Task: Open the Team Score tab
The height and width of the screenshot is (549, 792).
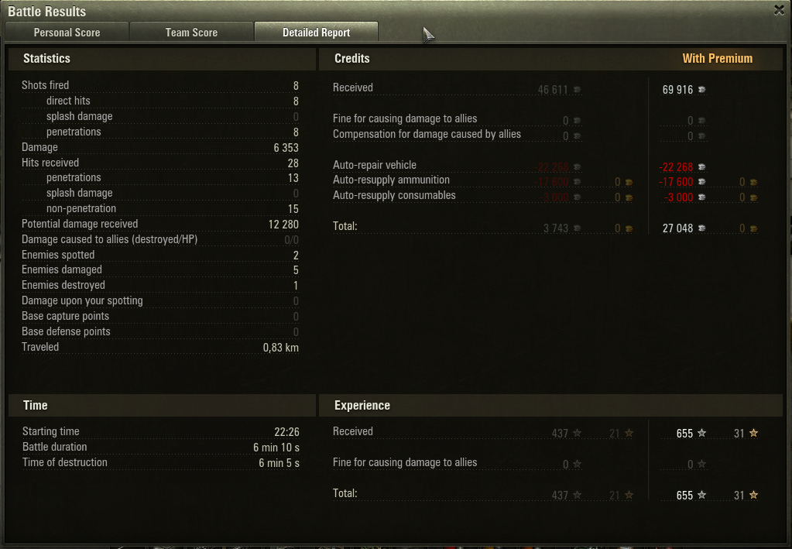Action: pos(191,33)
